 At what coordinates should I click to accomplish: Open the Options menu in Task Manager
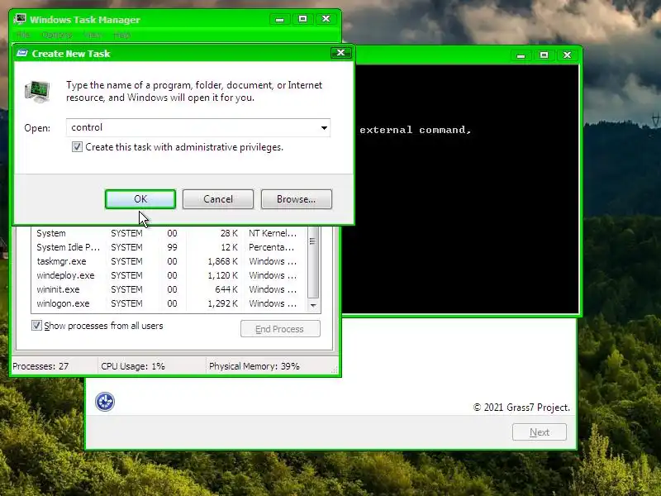57,35
